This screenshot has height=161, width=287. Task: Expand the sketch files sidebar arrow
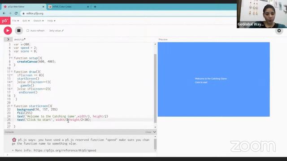pyautogui.click(x=8, y=39)
